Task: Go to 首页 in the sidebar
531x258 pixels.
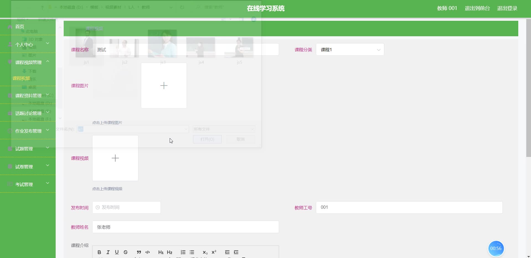Action: coord(20,27)
